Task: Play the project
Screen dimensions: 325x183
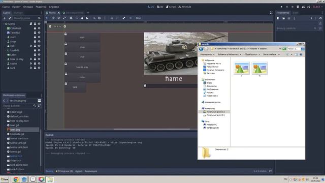Action: [281, 7]
